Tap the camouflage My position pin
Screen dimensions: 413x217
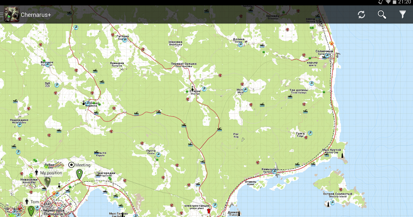point(47,182)
